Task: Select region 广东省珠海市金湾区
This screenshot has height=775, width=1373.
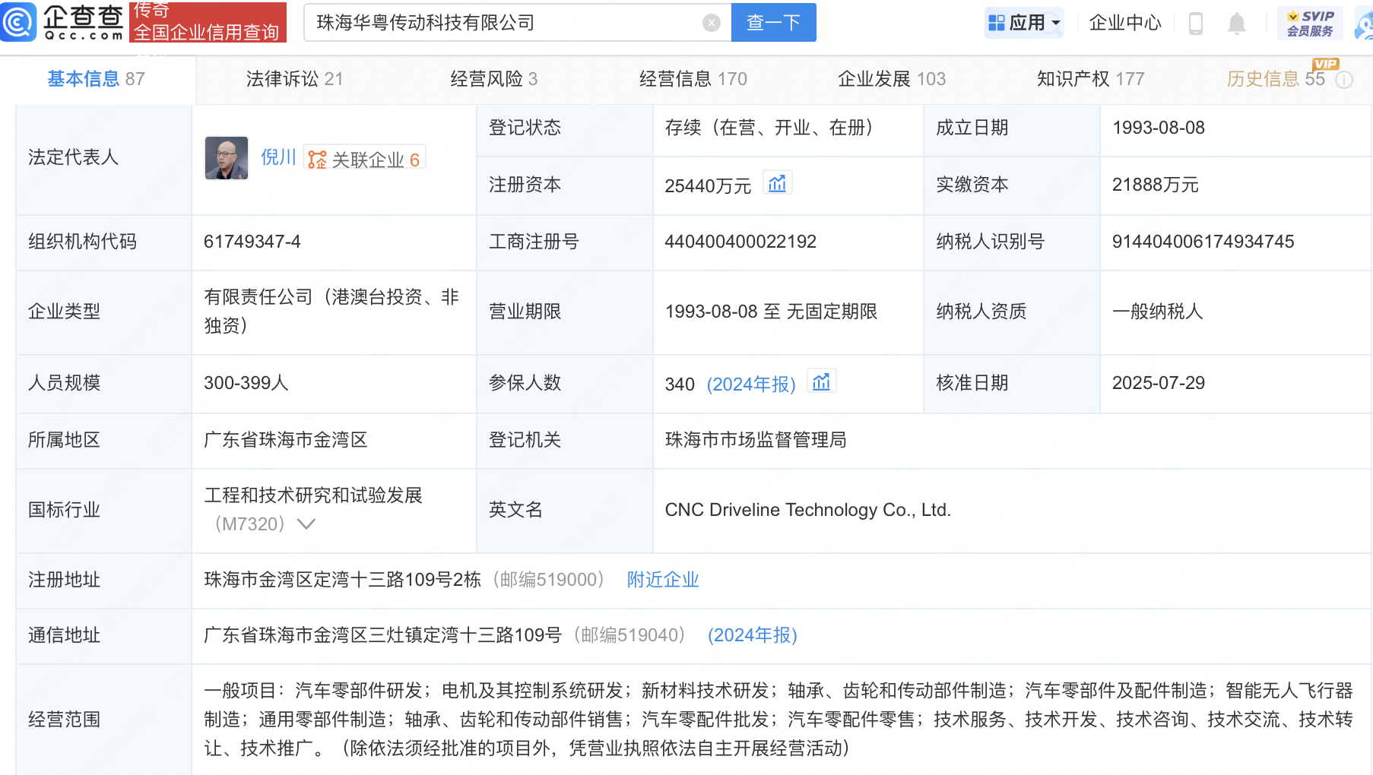Action: tap(286, 440)
